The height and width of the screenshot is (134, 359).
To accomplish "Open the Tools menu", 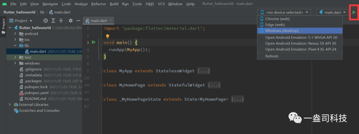I will [137, 4].
